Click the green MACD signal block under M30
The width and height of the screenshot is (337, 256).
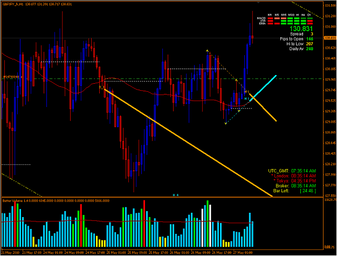[290, 18]
